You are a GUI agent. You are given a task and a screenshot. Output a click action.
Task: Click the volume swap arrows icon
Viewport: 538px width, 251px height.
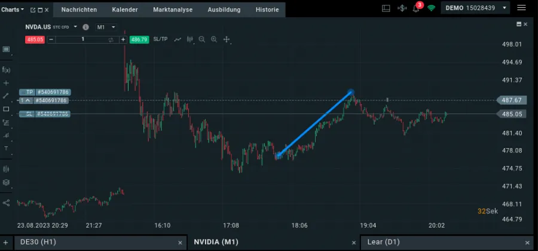[111, 40]
